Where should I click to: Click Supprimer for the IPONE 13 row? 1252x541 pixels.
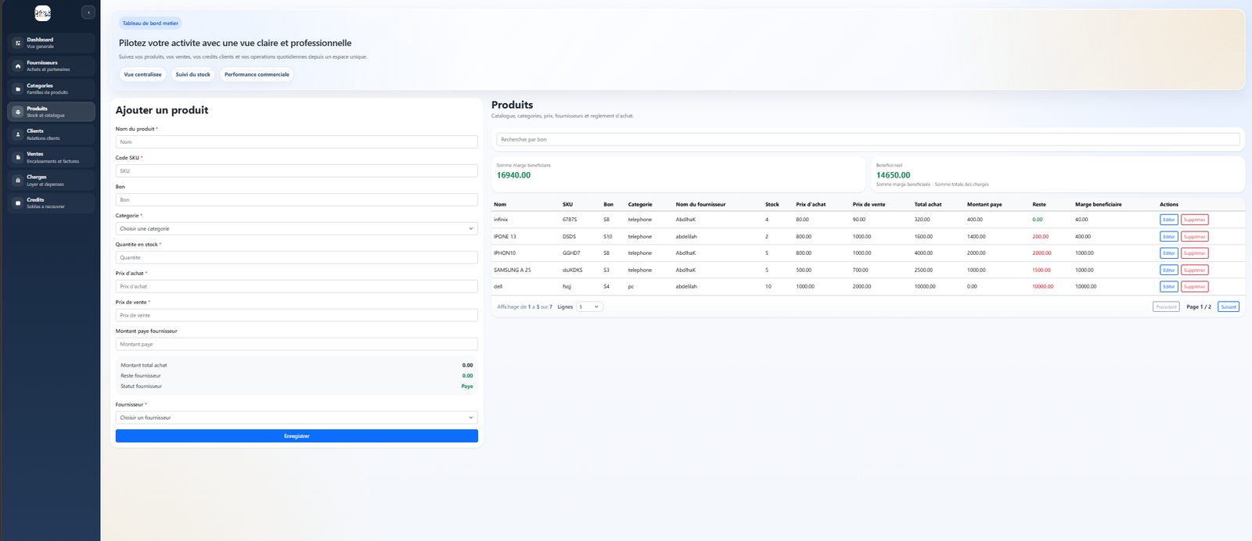pyautogui.click(x=1194, y=236)
